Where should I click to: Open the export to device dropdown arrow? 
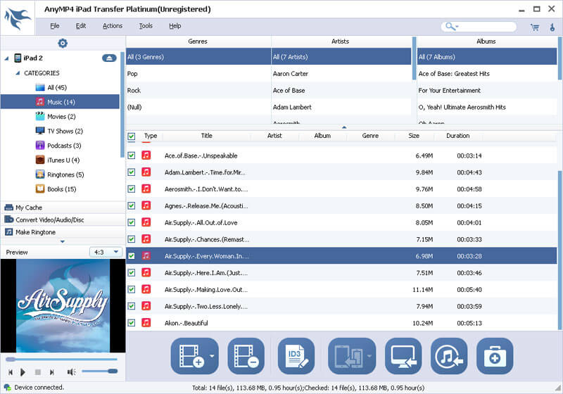[x=370, y=356]
